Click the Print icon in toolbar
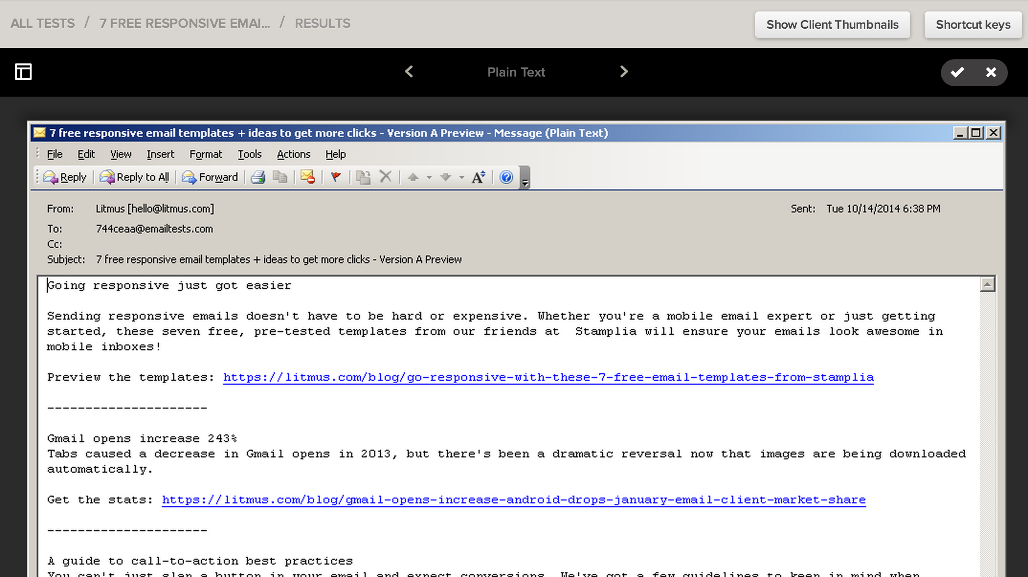 tap(258, 178)
